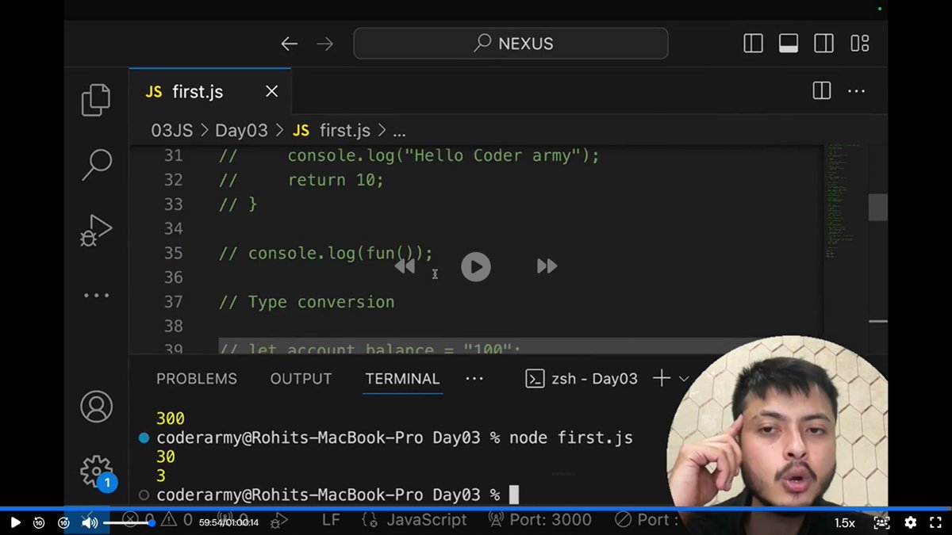The width and height of the screenshot is (952, 535).
Task: Open the Accounts menu icon
Action: [x=96, y=407]
